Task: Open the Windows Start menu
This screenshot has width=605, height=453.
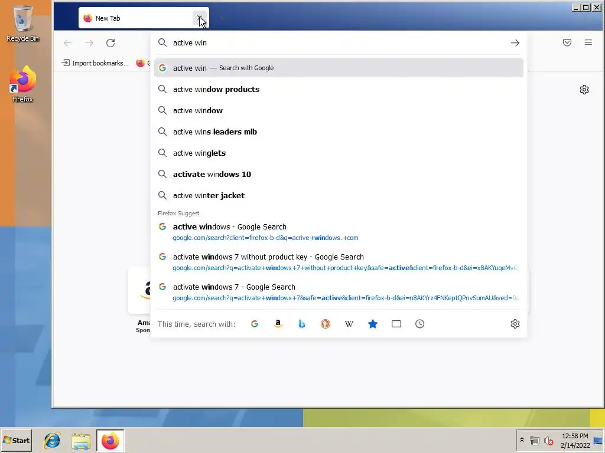Action: (x=17, y=440)
